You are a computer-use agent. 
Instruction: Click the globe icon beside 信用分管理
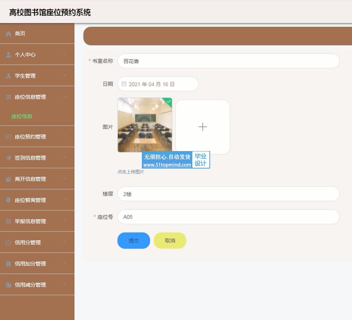click(x=9, y=243)
